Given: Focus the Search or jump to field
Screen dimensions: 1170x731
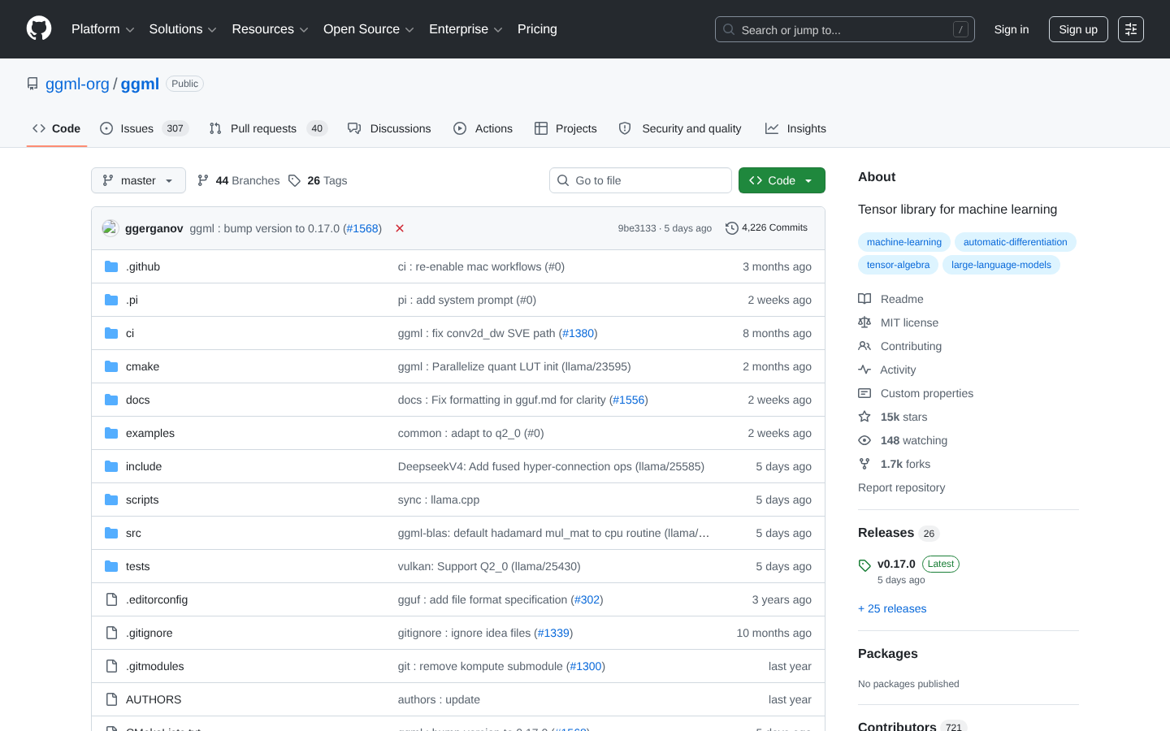Looking at the screenshot, I should pyautogui.click(x=845, y=29).
